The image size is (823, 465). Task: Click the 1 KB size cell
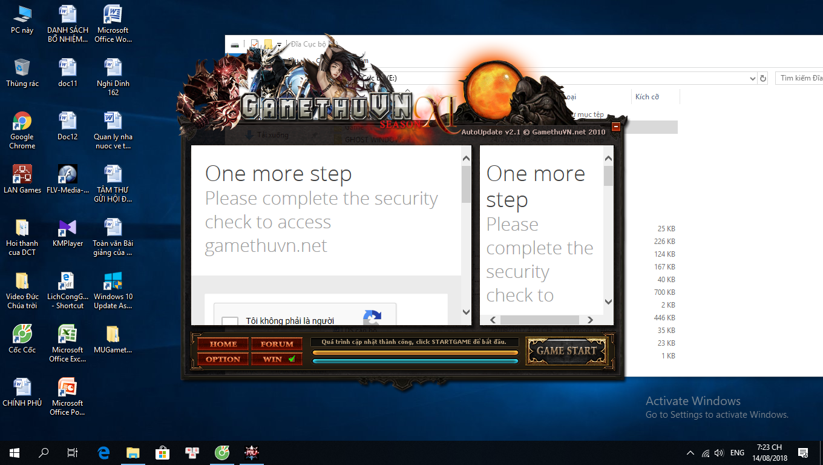pyautogui.click(x=668, y=356)
